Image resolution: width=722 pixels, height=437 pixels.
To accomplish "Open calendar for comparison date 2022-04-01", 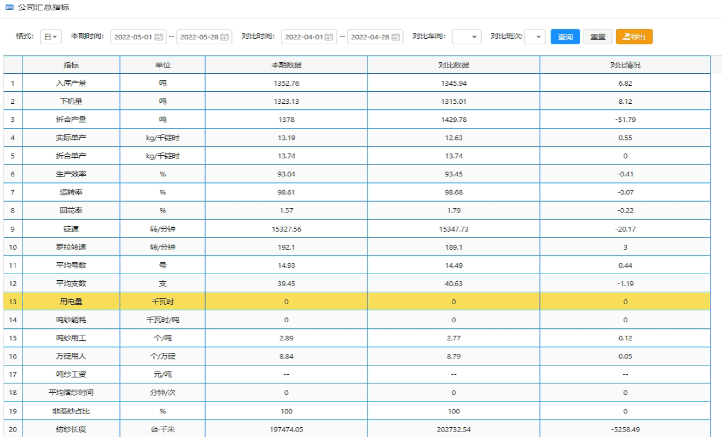I will 329,37.
